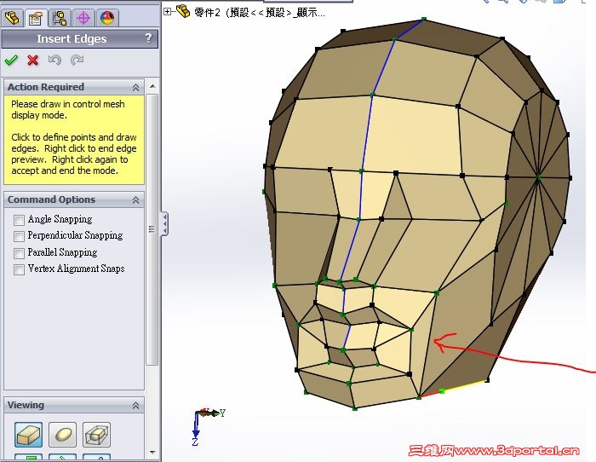Select the 零件2 part name text
Image resolution: width=596 pixels, height=462 pixels.
[260, 13]
